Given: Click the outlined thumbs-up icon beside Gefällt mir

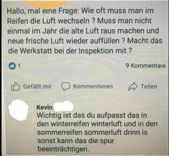Looking at the screenshot, I should pos(16,86).
